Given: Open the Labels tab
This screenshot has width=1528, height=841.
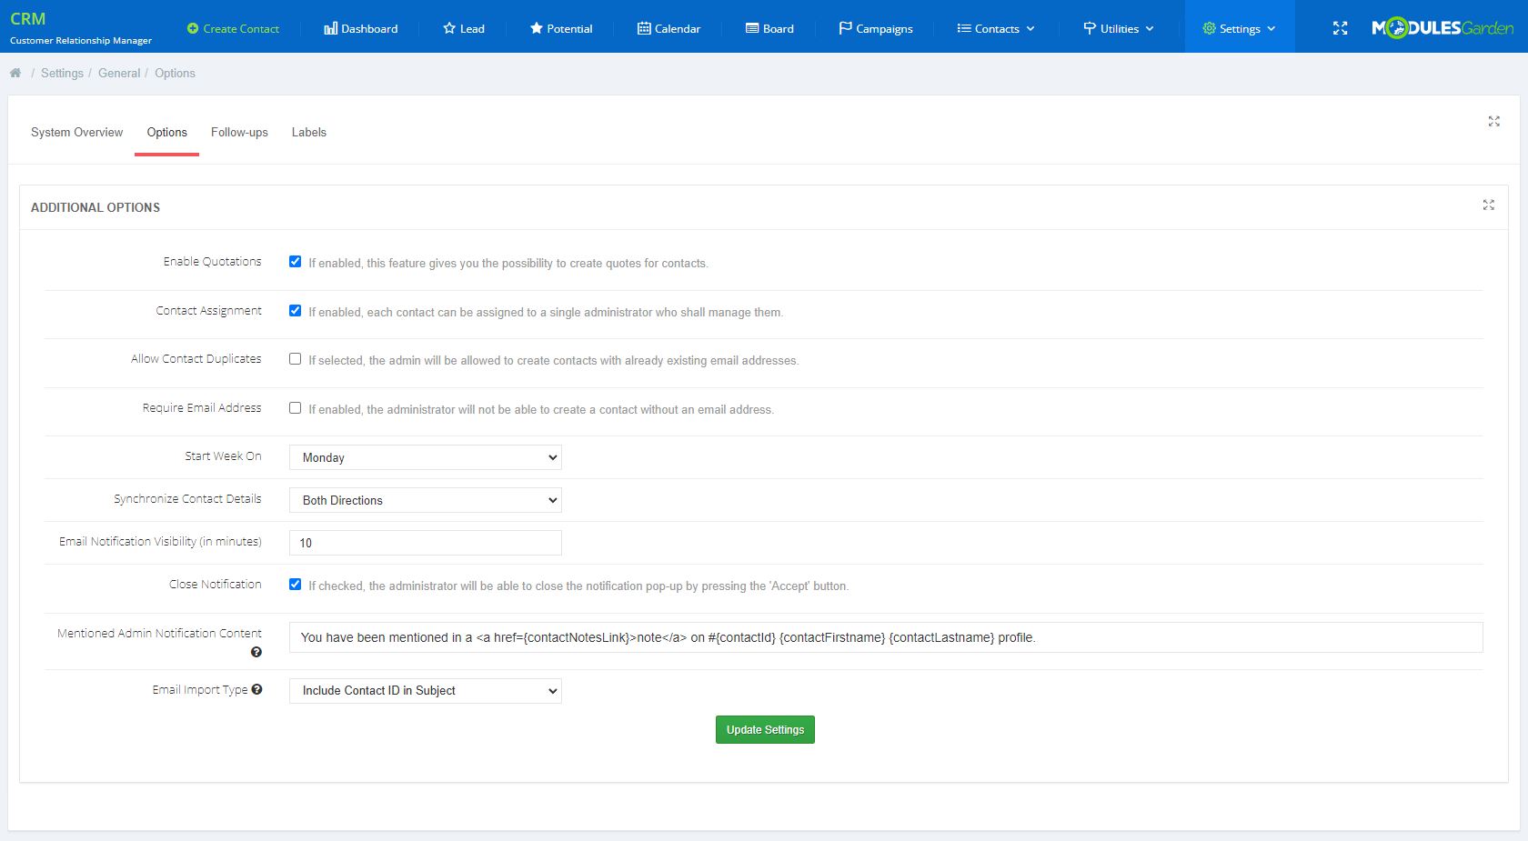Looking at the screenshot, I should (308, 132).
